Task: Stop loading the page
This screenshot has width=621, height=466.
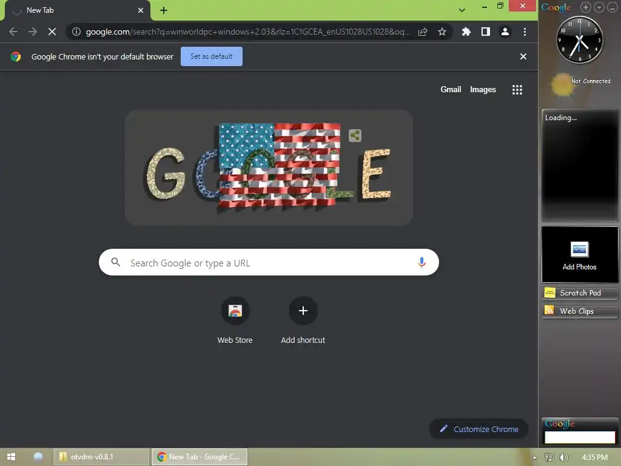Action: coord(52,32)
